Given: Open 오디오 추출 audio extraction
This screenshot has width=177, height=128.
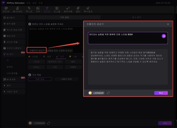Looking at the screenshot, I should click(x=14, y=42).
